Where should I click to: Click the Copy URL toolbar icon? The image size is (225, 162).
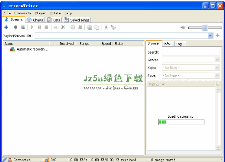coord(96,27)
